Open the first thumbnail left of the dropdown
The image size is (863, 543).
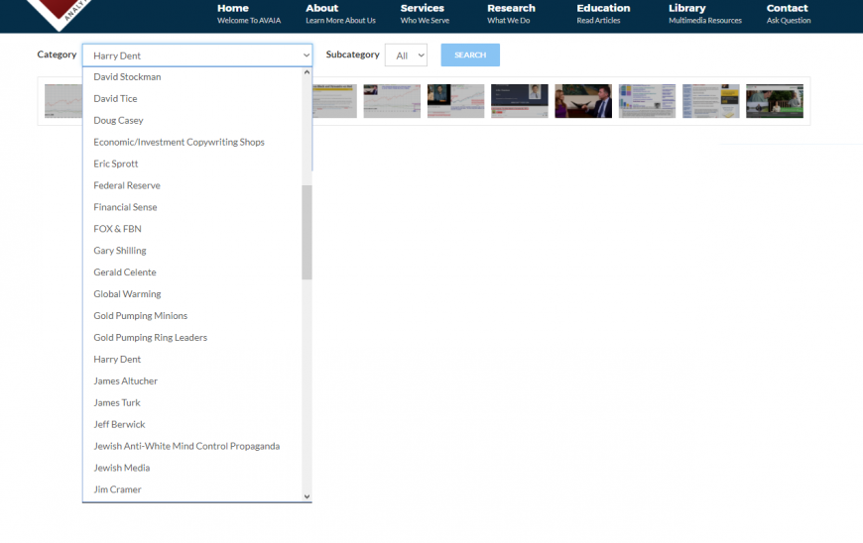pyautogui.click(x=62, y=101)
